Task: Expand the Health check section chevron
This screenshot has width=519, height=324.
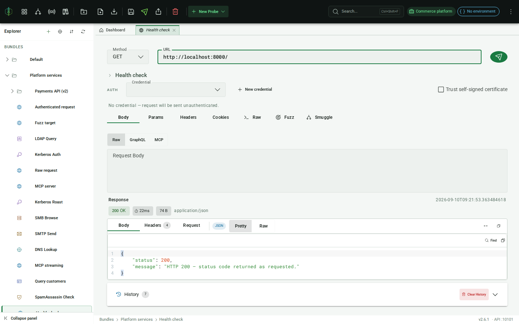Action: coord(110,75)
